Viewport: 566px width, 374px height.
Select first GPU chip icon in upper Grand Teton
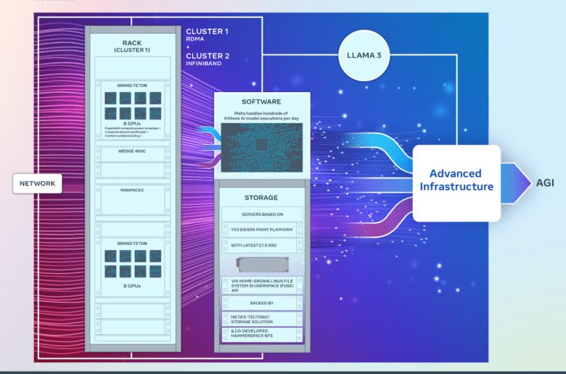coord(110,98)
